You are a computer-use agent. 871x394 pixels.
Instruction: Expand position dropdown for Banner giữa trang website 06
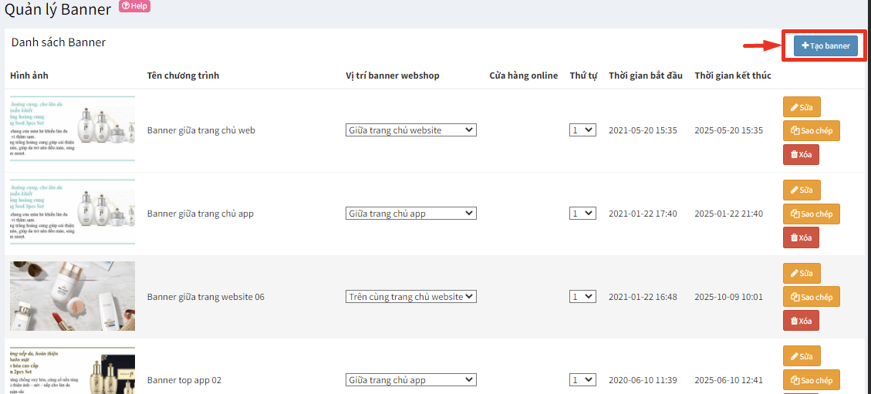point(410,297)
